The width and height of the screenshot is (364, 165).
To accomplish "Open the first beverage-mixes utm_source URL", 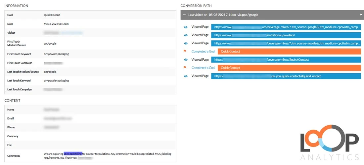I will tap(286, 27).
